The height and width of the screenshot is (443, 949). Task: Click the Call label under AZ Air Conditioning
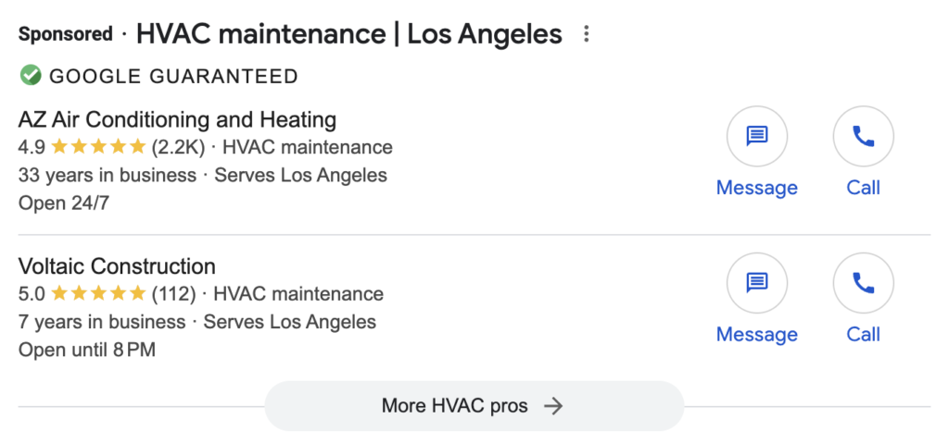[x=863, y=188]
